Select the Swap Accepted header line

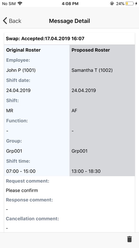[45, 38]
